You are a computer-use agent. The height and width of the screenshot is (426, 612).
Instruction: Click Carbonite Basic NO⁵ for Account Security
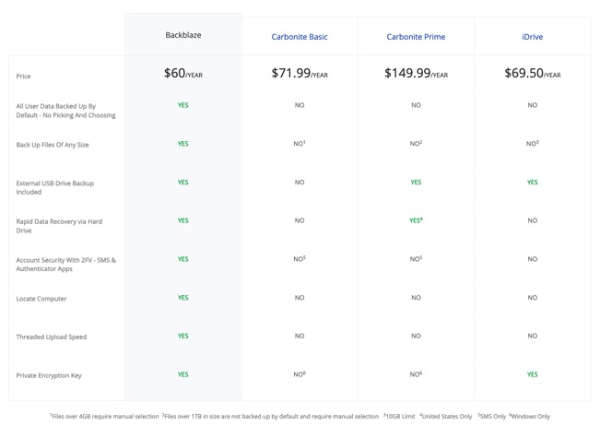click(x=300, y=258)
